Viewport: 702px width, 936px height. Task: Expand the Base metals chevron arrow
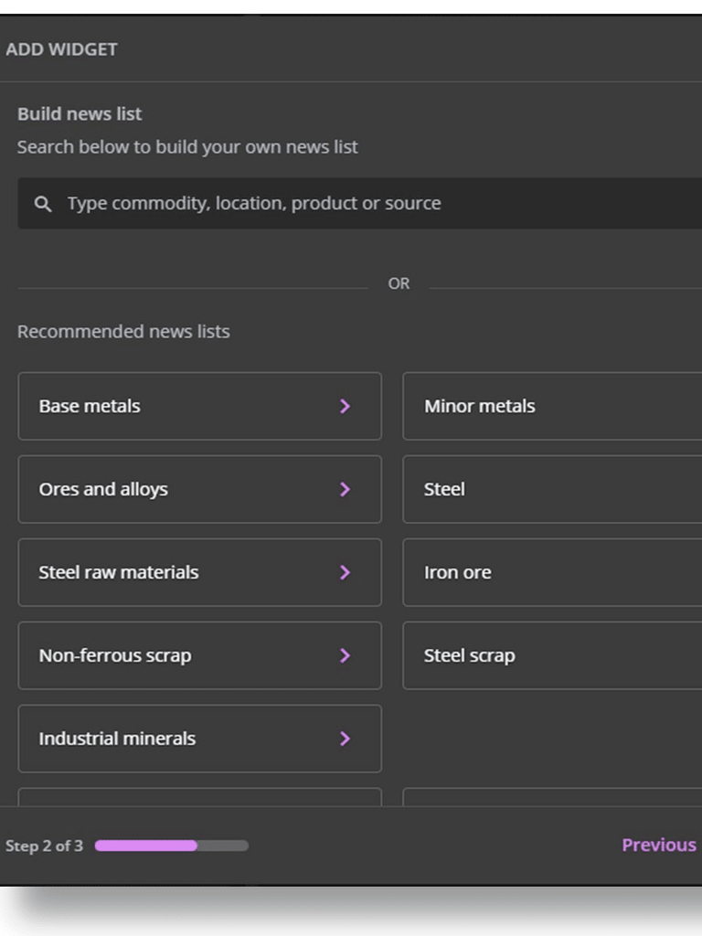345,407
